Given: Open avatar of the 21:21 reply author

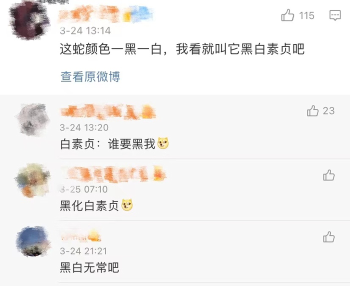Looking at the screenshot, I should click(x=33, y=241).
